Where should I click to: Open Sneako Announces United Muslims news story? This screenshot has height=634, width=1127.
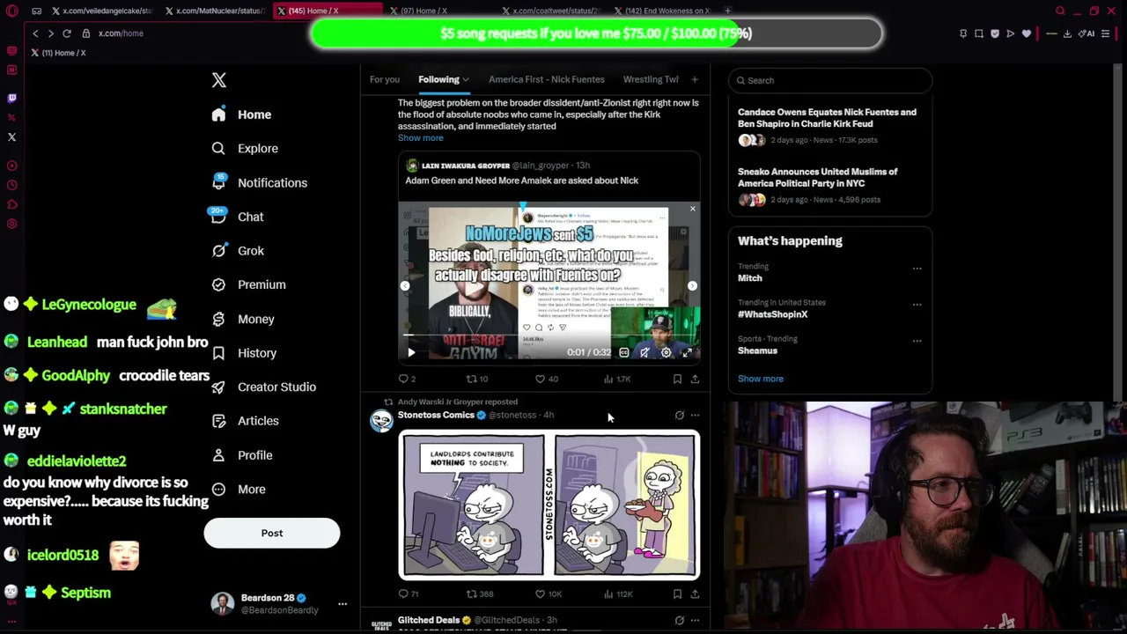click(830, 186)
